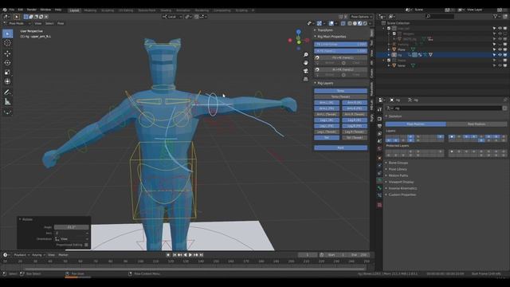Toggle render camera icon for rig row

[x=505, y=55]
